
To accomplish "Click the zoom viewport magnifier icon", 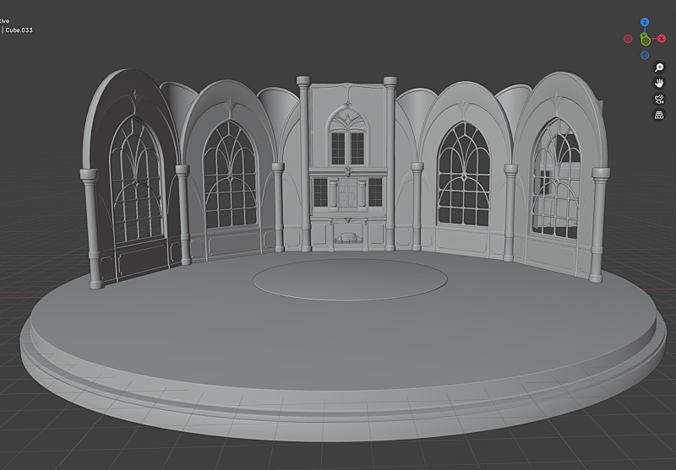I will [x=659, y=68].
